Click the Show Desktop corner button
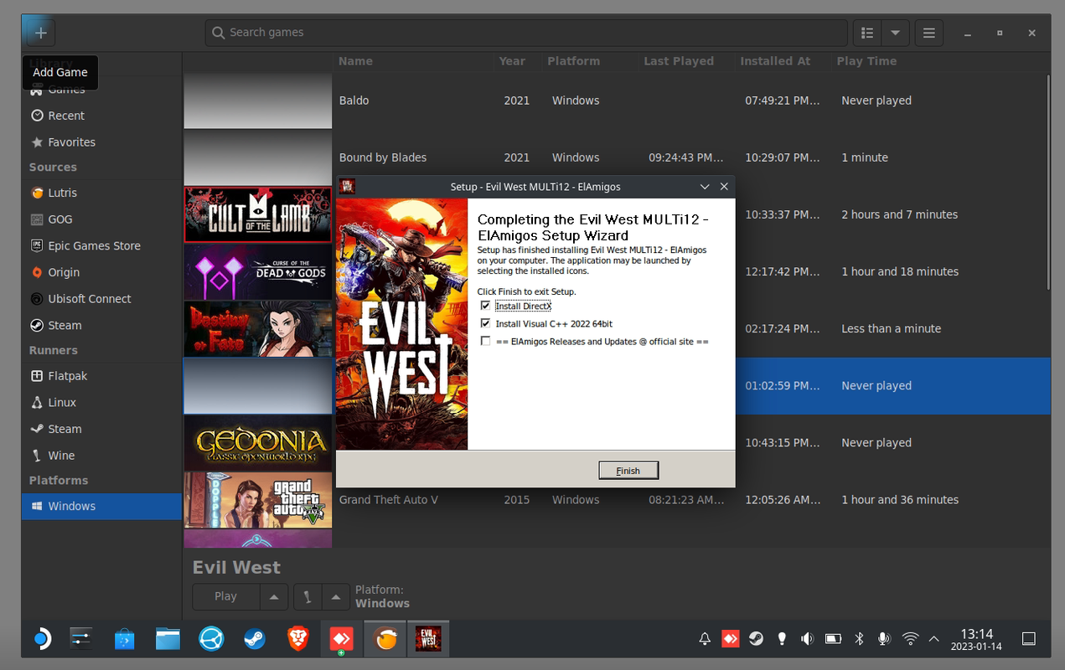This screenshot has width=1065, height=670. [1029, 639]
